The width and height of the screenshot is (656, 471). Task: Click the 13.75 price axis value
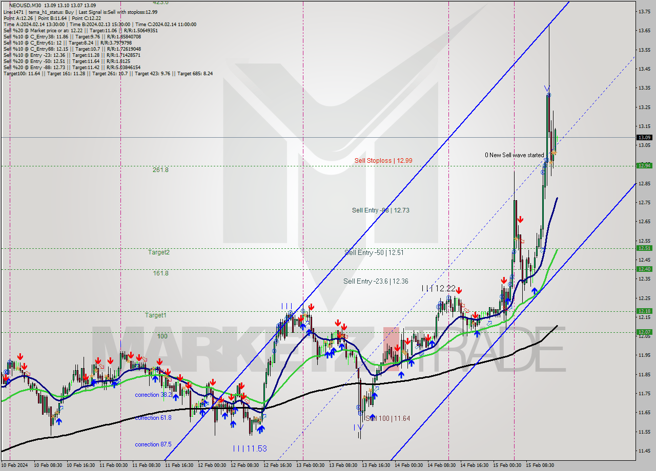[644, 11]
